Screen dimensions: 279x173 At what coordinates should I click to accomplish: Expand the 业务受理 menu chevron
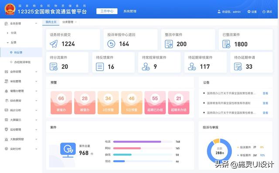coord(36,71)
